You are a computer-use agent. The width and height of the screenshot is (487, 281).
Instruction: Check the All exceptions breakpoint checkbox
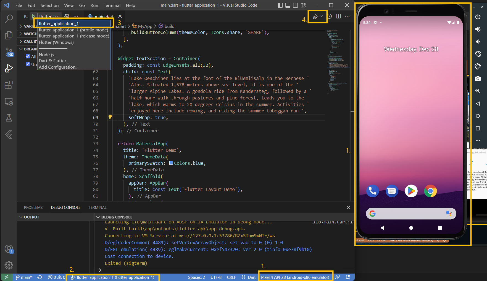(28, 56)
